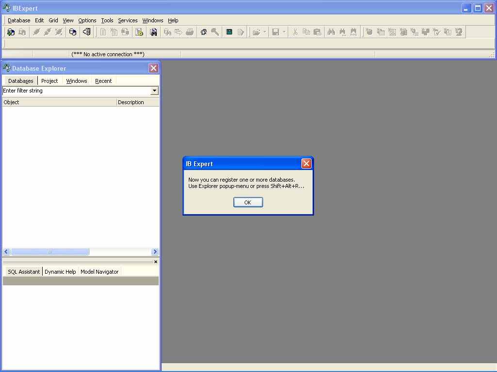Open the Grant Manager key icon
The height and width of the screenshot is (372, 497).
[x=215, y=32]
